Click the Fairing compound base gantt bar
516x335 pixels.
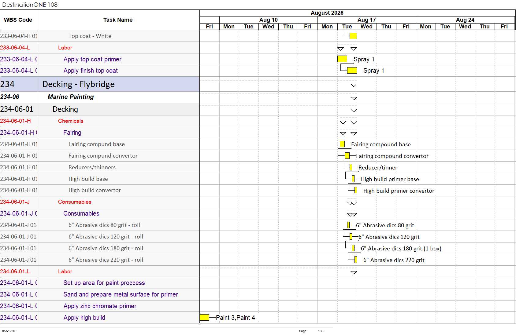342,144
